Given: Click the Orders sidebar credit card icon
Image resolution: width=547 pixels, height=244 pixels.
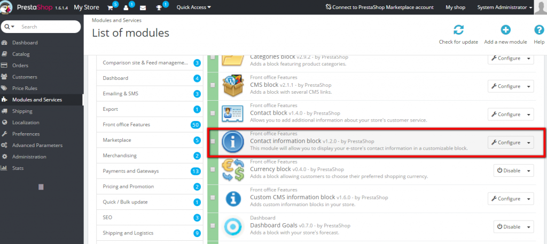Looking at the screenshot, I should [4, 66].
